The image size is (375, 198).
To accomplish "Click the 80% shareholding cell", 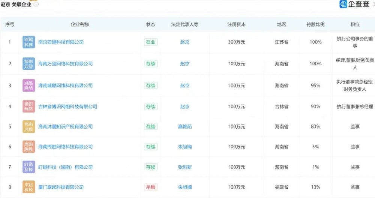I will (x=315, y=126).
